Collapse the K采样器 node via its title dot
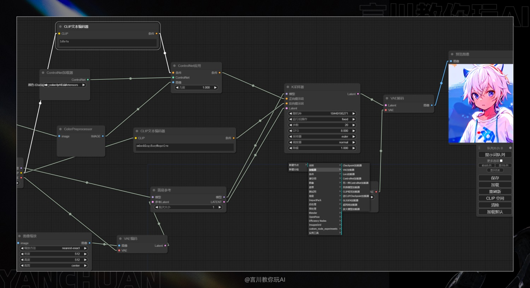 [288, 87]
